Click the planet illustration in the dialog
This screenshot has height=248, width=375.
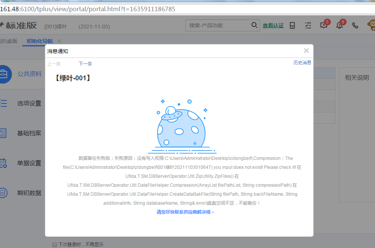tap(182, 127)
